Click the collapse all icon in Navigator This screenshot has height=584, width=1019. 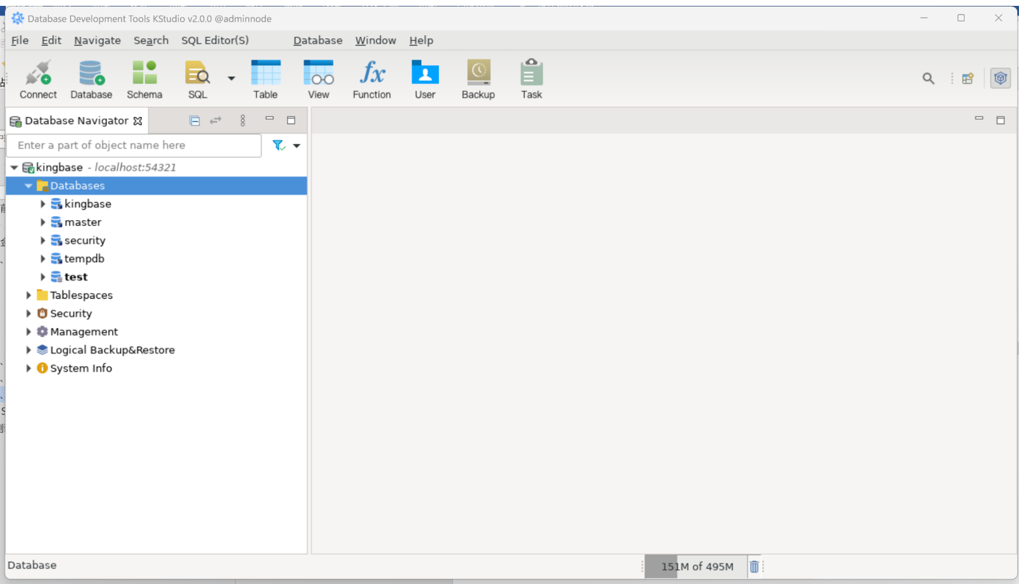(x=194, y=120)
